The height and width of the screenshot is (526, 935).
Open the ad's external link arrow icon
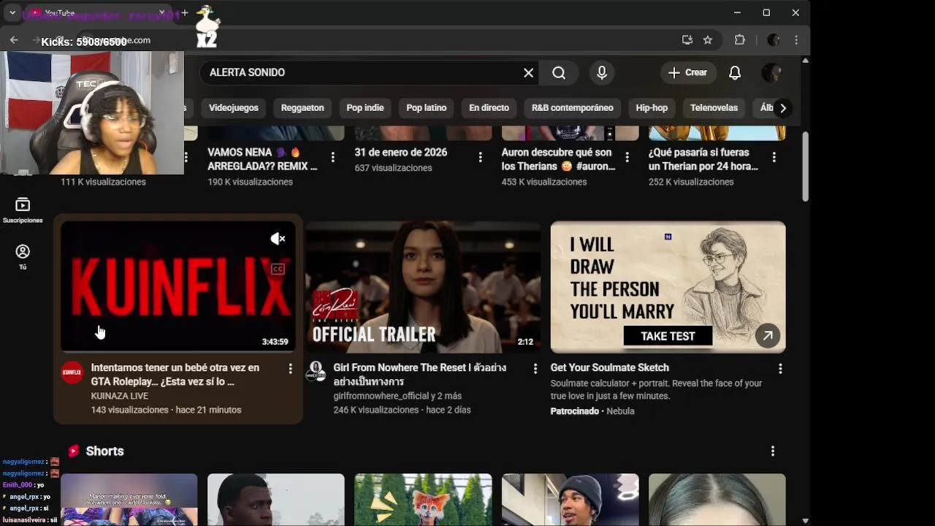(768, 336)
